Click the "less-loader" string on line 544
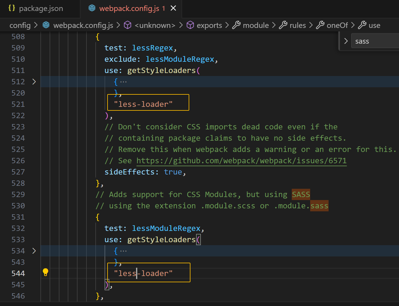 (143, 273)
